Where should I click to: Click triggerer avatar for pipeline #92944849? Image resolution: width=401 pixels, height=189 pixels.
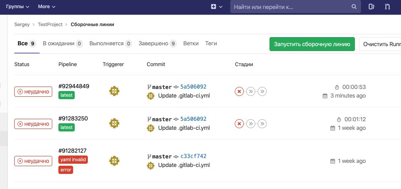click(114, 91)
